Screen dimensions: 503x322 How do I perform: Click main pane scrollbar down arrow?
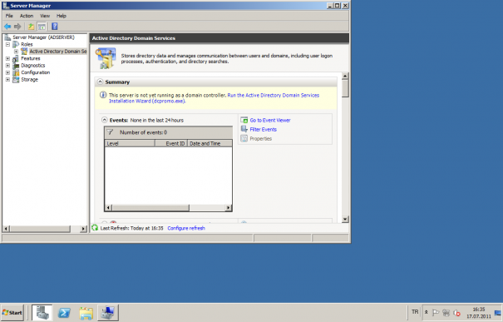coord(345,220)
